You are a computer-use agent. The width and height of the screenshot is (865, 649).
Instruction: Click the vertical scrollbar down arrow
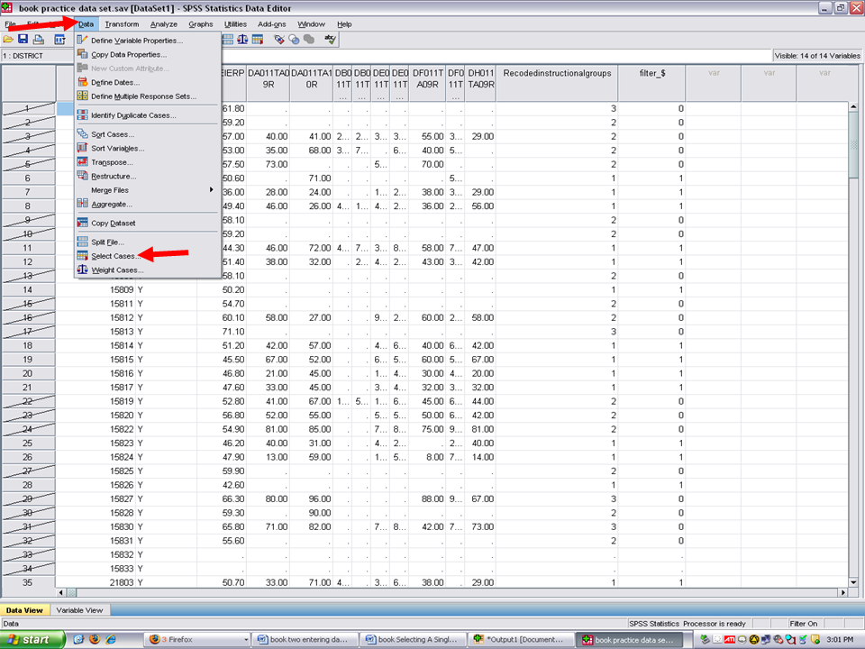coord(852,581)
